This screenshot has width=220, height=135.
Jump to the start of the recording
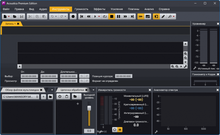coord(82,16)
